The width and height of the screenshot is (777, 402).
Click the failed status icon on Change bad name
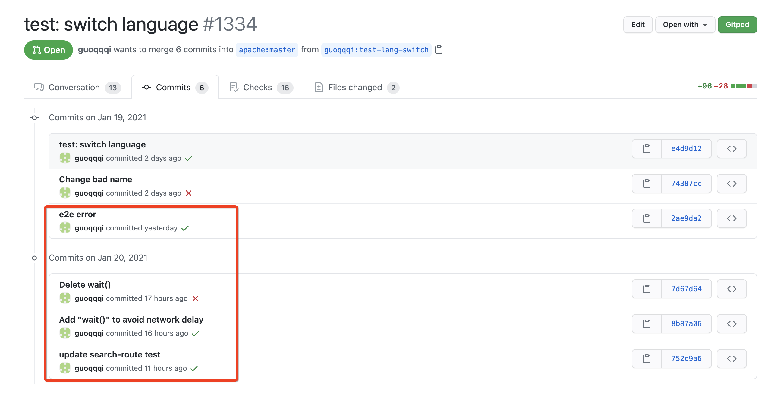(x=189, y=193)
